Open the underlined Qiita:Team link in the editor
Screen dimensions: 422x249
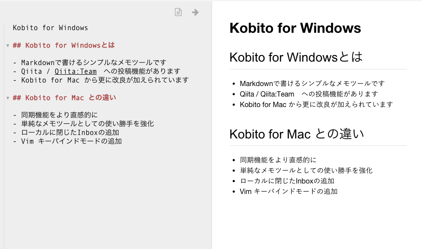[76, 72]
